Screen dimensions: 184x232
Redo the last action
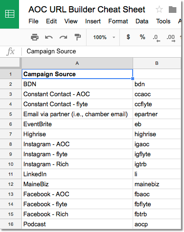63,37
